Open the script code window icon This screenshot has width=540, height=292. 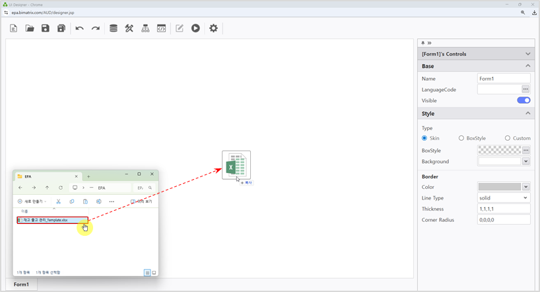[162, 28]
